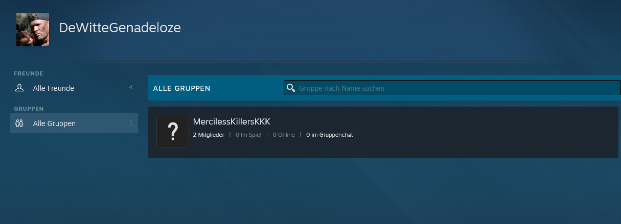Viewport: 621px width, 224px height.
Task: Click the 0 Im Spiel status
Action: (248, 135)
